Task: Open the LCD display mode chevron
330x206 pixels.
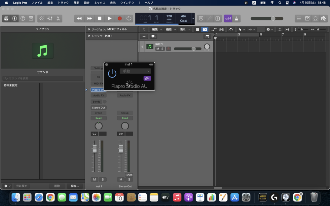Action: click(193, 18)
